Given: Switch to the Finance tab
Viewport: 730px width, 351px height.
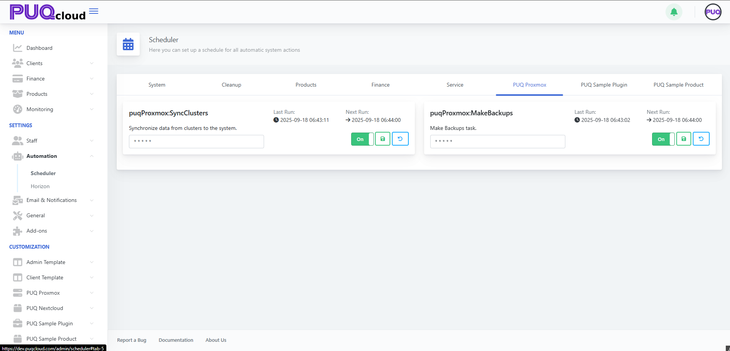Looking at the screenshot, I should click(380, 85).
